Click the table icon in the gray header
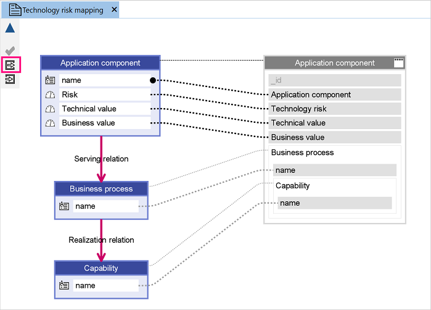 (x=398, y=63)
